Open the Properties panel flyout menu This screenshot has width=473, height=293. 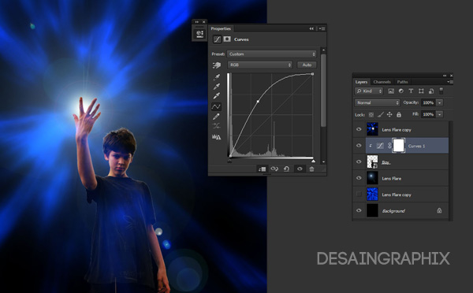pyautogui.click(x=322, y=28)
